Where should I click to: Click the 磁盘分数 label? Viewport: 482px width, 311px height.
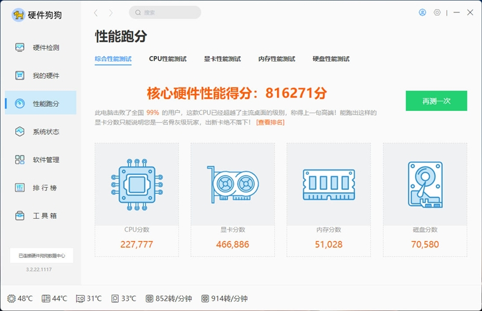pos(425,230)
